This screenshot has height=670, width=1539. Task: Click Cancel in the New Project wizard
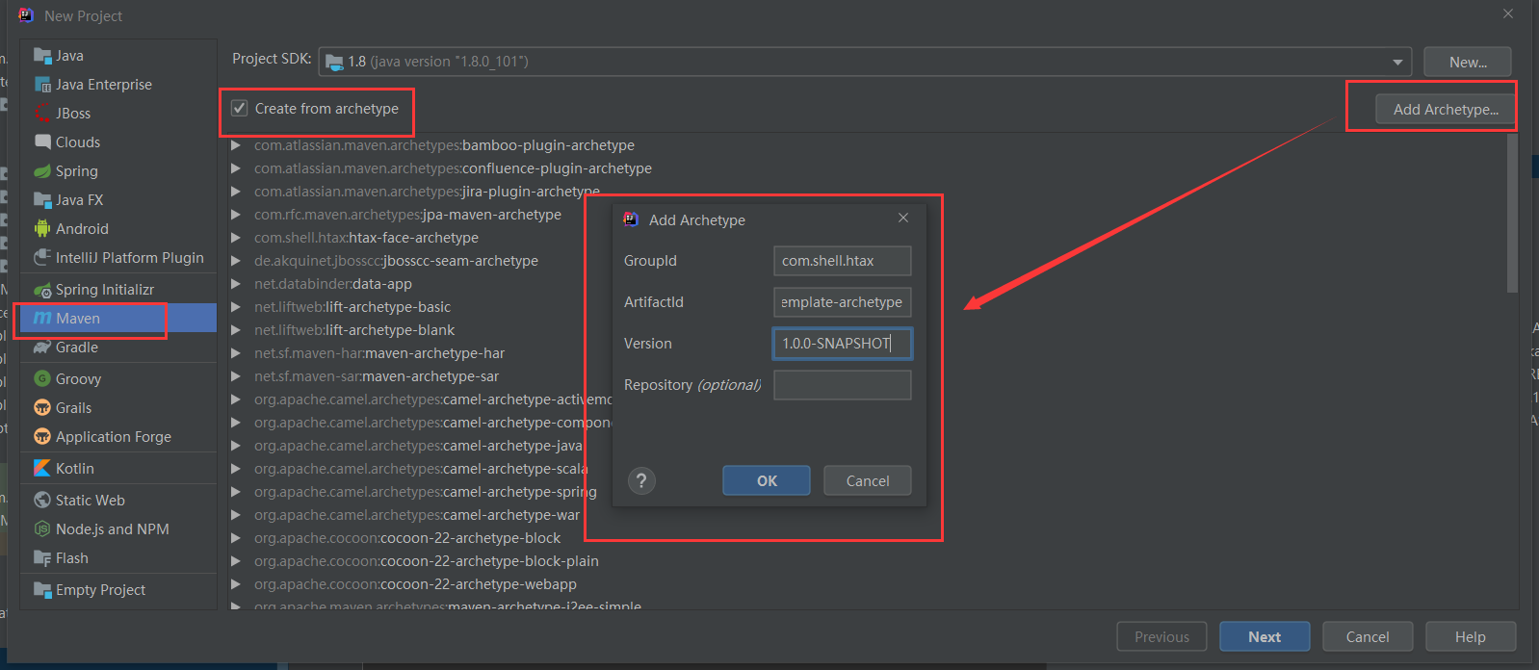tap(1368, 636)
